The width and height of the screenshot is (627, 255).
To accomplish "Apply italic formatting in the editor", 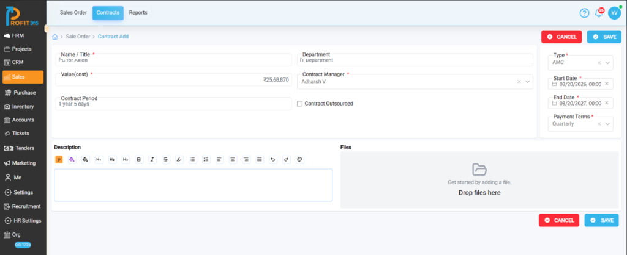I will 152,159.
